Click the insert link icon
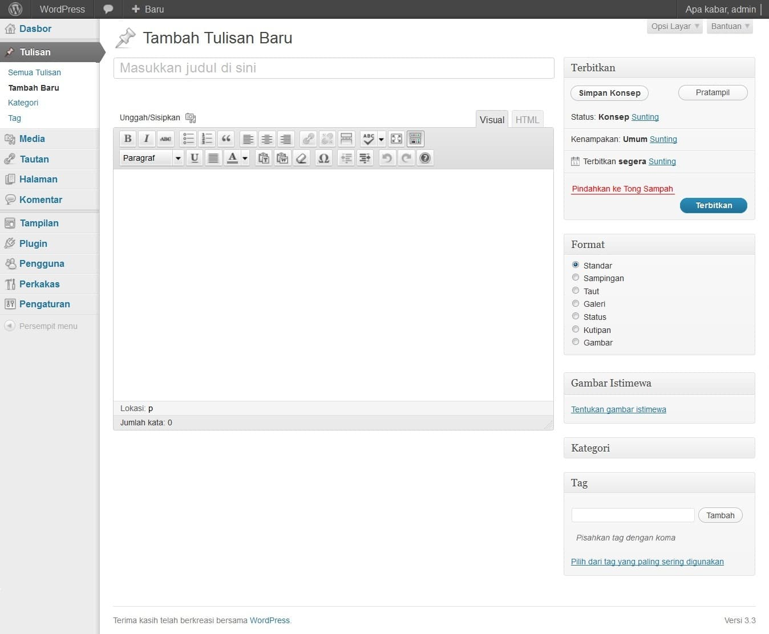Screen dimensions: 769x634 (x=308, y=139)
